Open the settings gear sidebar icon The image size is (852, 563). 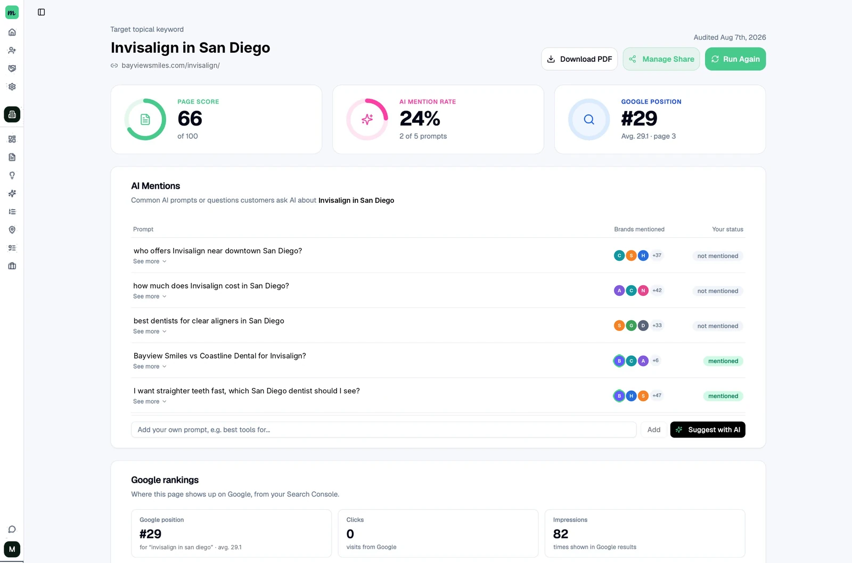(12, 87)
